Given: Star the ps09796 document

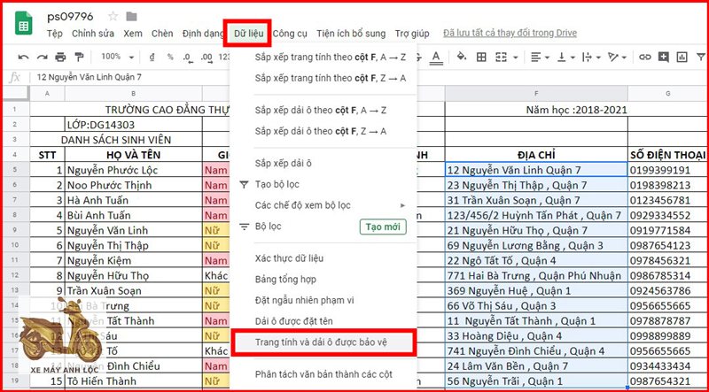Looking at the screenshot, I should pos(113,17).
